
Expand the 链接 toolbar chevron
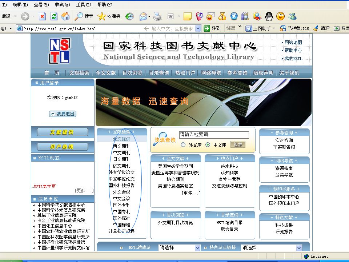pyautogui.click(x=240, y=27)
